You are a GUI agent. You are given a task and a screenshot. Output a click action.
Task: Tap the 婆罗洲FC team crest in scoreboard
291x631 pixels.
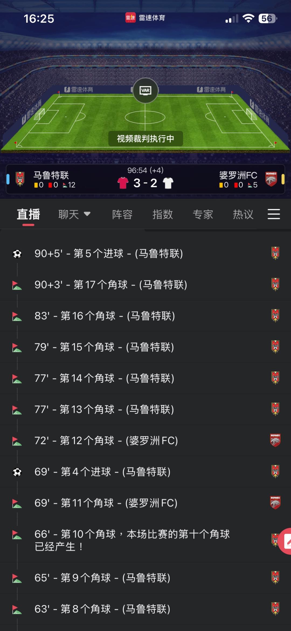tap(271, 179)
